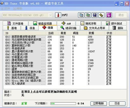Click the 立即刷新 button
Image resolution: width=130 pixels, height=108 pixels.
[99, 104]
